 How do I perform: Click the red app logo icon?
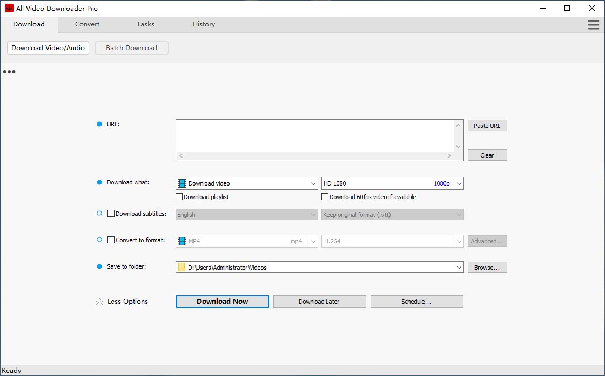point(9,8)
